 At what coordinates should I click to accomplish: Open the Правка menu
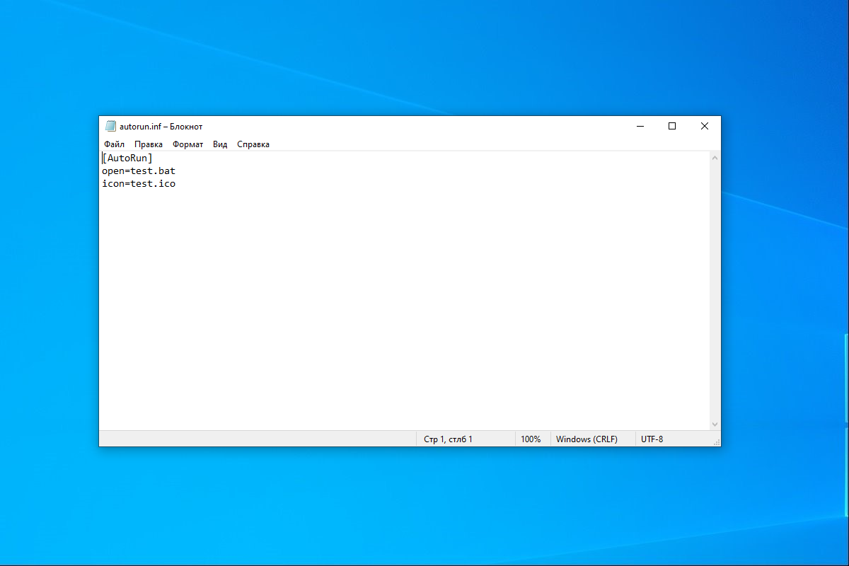point(149,144)
